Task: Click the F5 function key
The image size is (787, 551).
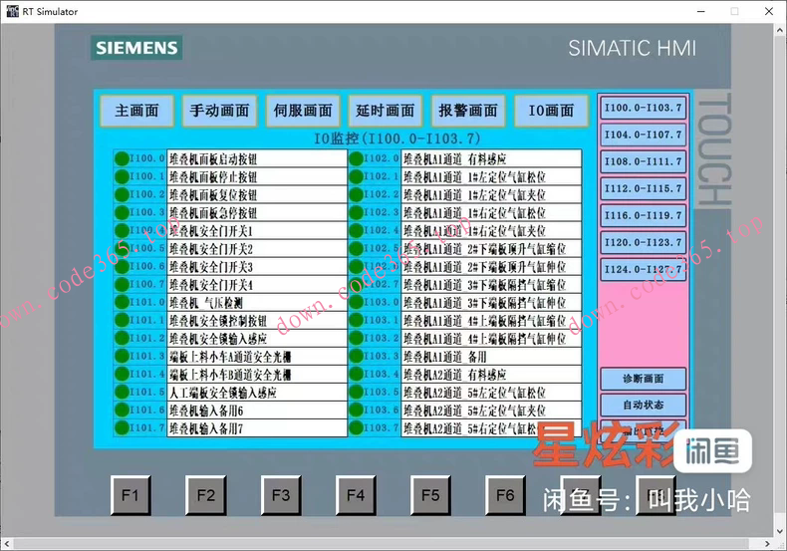Action: coord(430,496)
